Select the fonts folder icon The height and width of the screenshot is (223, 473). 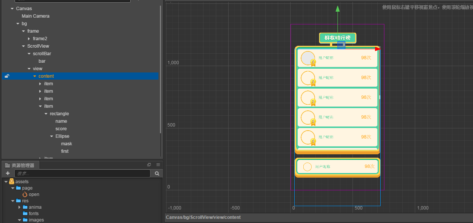(x=25, y=214)
